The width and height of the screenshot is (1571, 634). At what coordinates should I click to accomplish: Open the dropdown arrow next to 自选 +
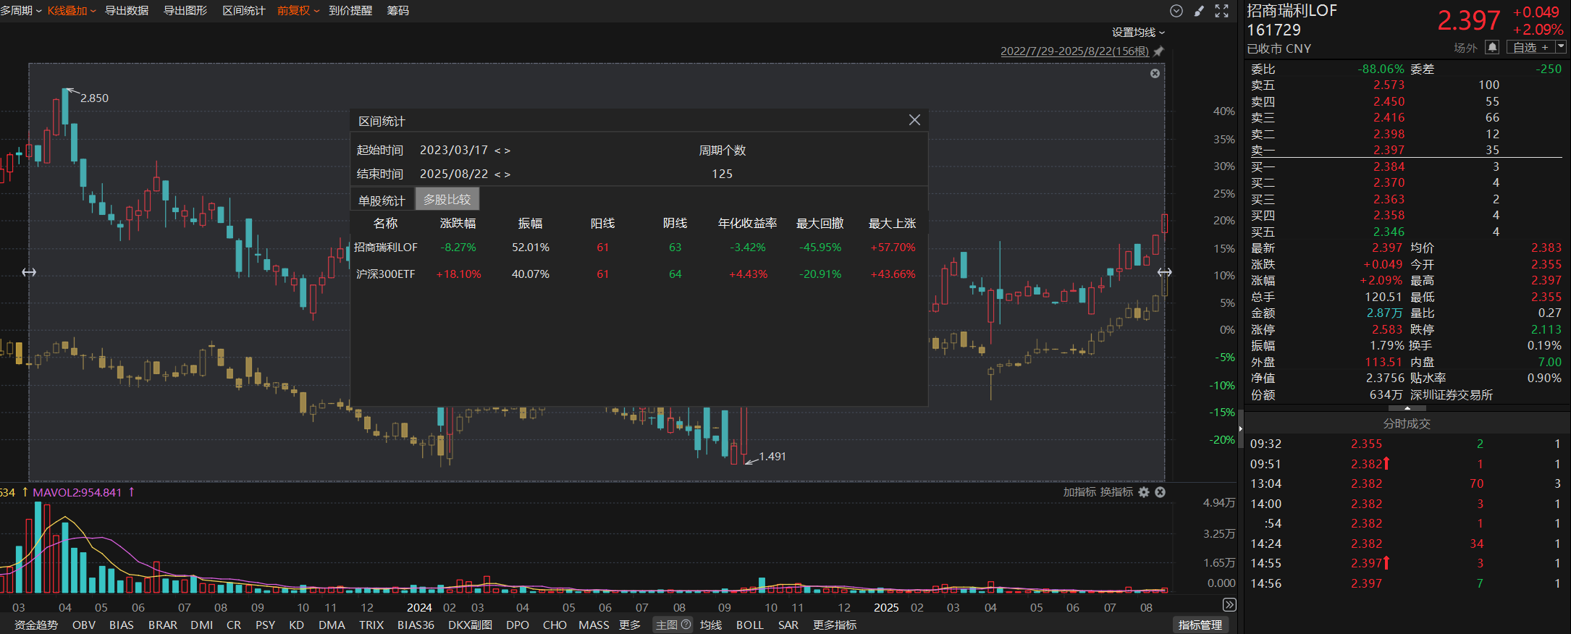pyautogui.click(x=1561, y=47)
